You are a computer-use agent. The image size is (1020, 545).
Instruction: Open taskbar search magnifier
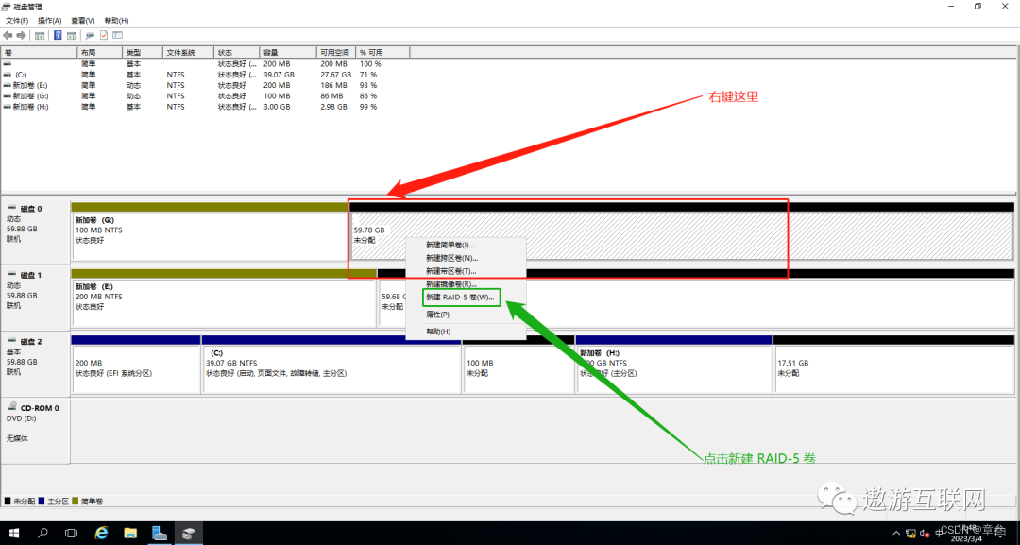pos(42,534)
